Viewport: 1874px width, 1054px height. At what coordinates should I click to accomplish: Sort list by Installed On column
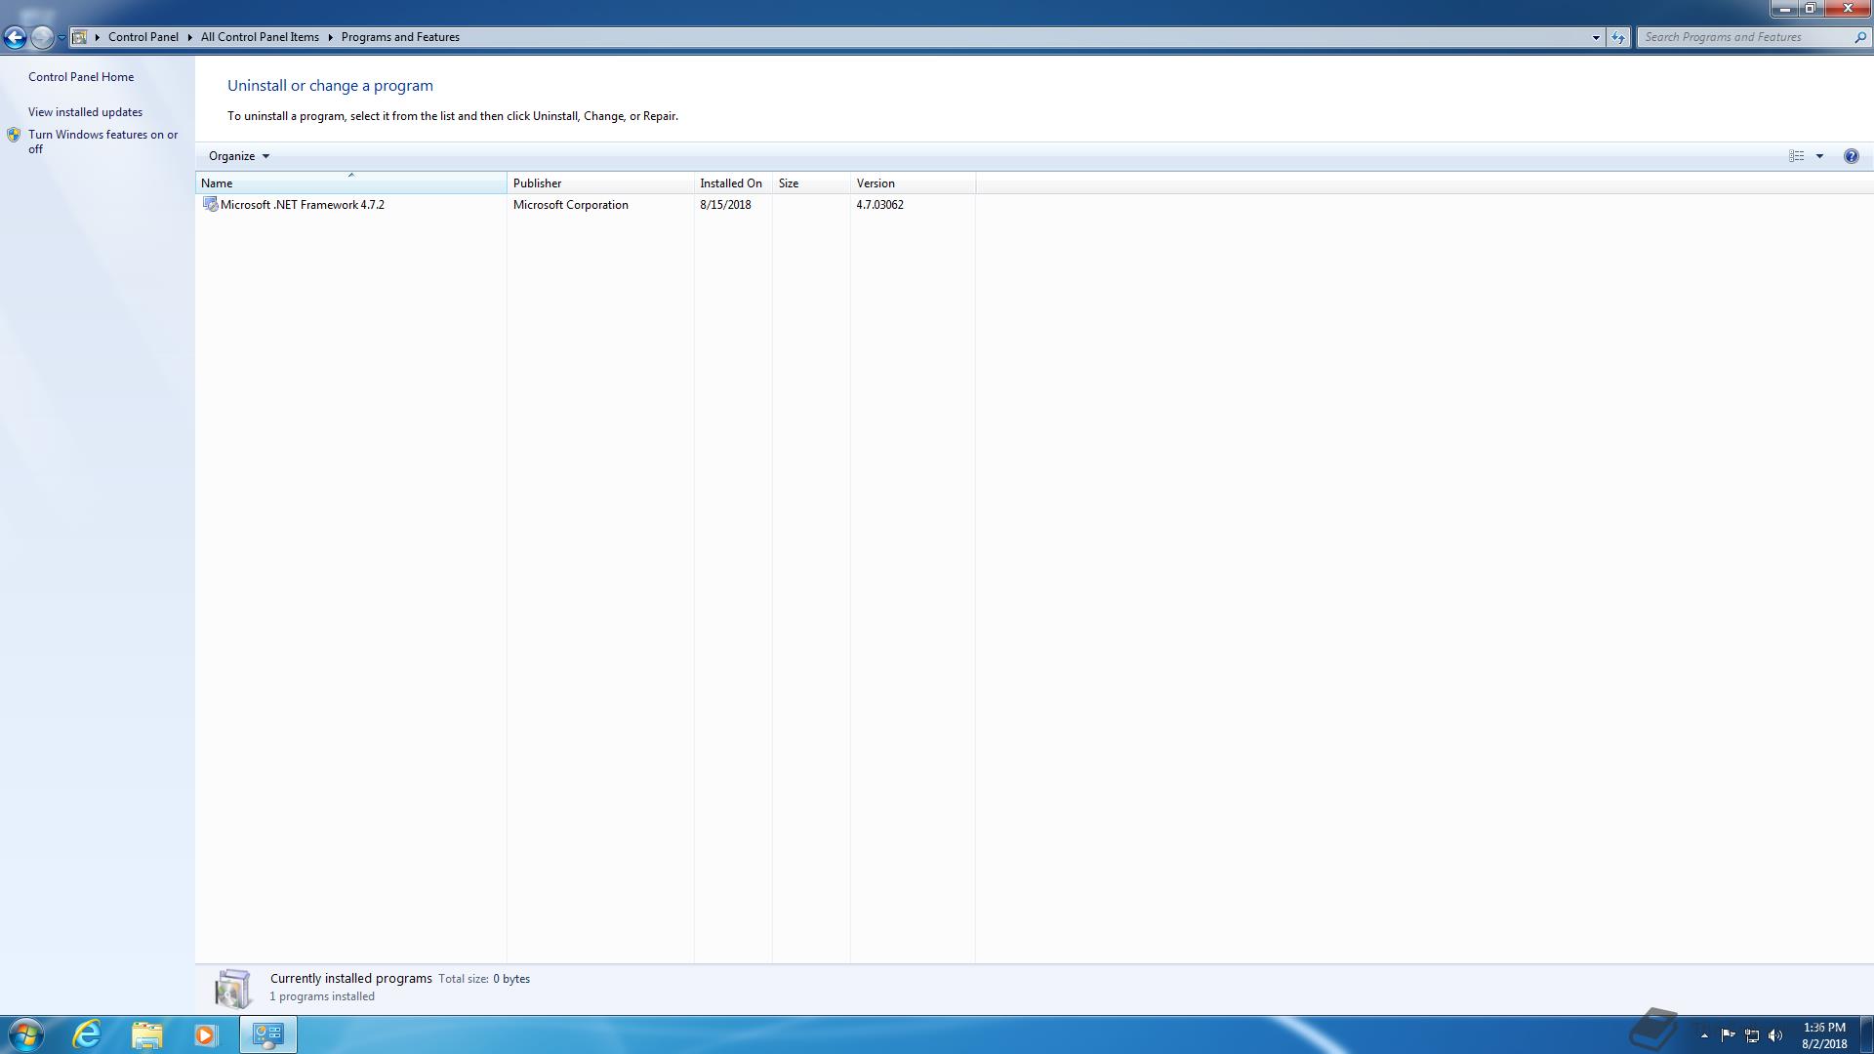coord(731,183)
